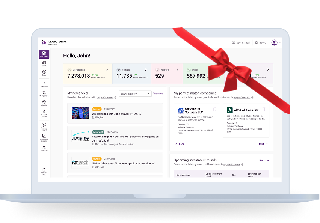Select the Signals sidebar icon

click(x=44, y=103)
